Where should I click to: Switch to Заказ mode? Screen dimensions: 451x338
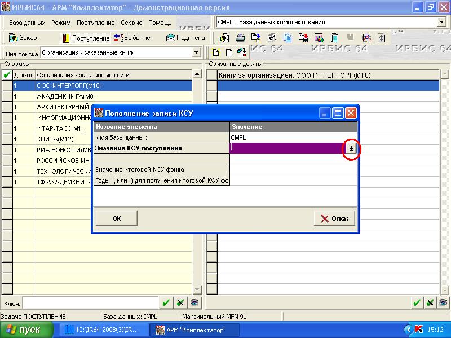pos(23,38)
